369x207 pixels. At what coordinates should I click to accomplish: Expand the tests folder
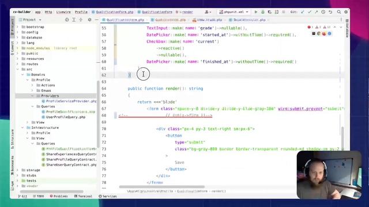click(x=17, y=181)
